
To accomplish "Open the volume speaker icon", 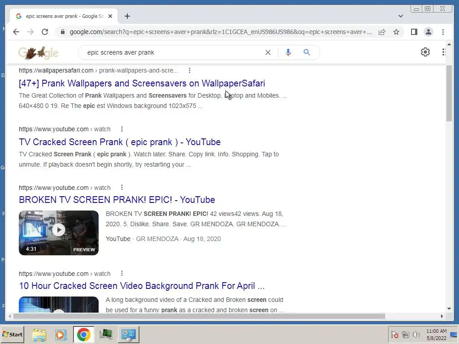I will 416,334.
